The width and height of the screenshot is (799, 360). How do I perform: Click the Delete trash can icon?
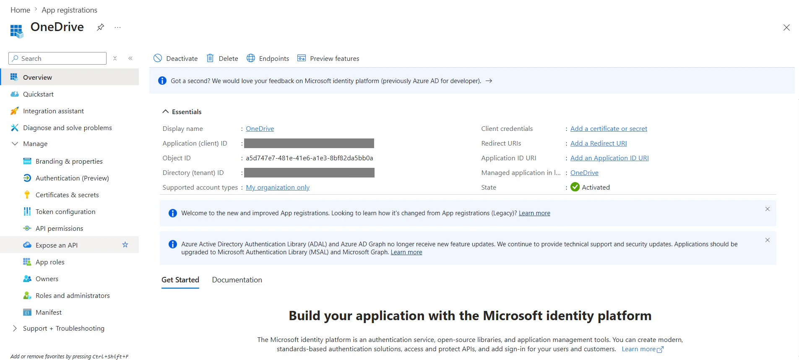coord(210,58)
